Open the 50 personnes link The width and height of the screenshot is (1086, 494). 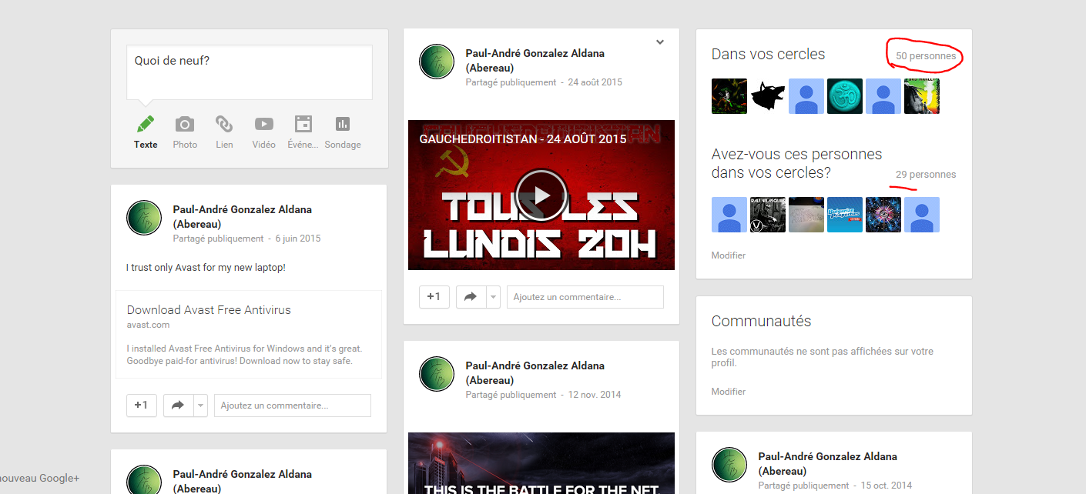point(926,56)
